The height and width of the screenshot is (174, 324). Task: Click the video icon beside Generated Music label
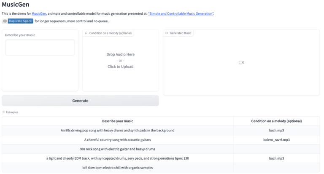[167, 33]
